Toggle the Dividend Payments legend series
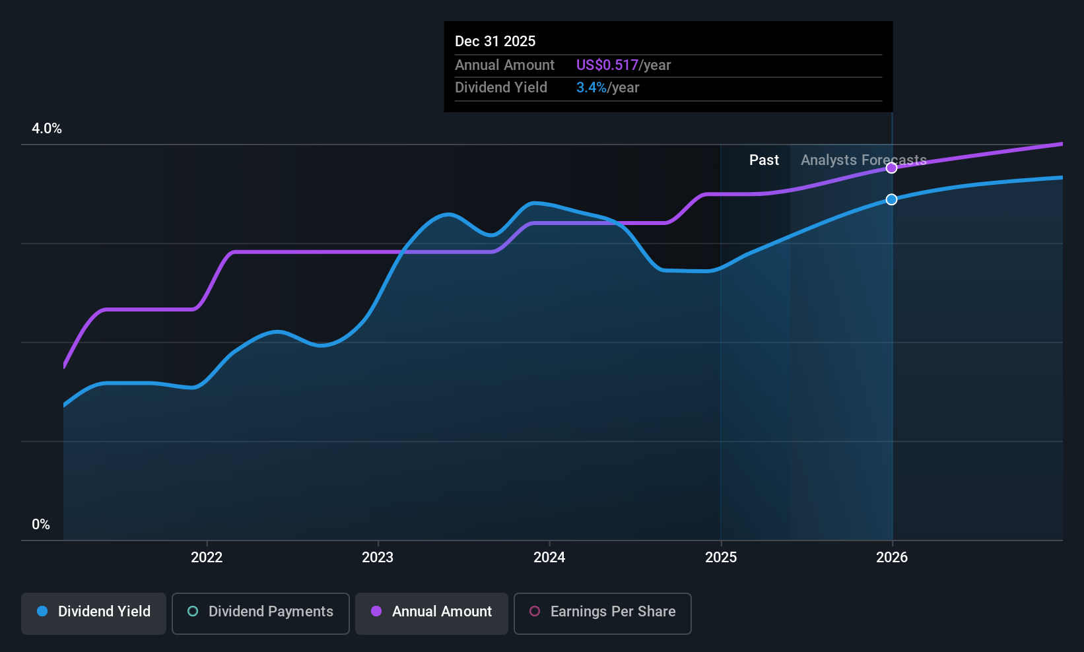Image resolution: width=1084 pixels, height=652 pixels. click(x=261, y=614)
